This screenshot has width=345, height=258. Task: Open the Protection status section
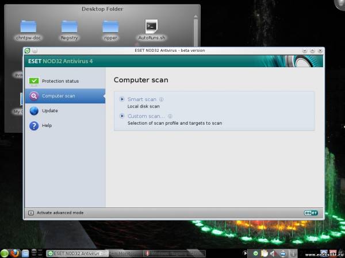(65, 81)
